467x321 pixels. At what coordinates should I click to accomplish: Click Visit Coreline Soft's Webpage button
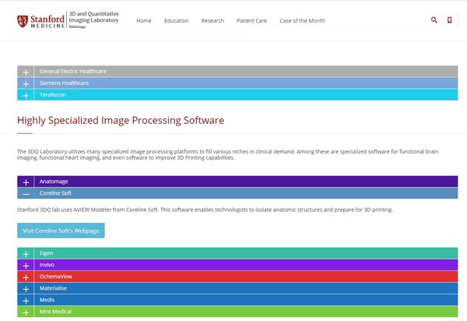tap(61, 231)
